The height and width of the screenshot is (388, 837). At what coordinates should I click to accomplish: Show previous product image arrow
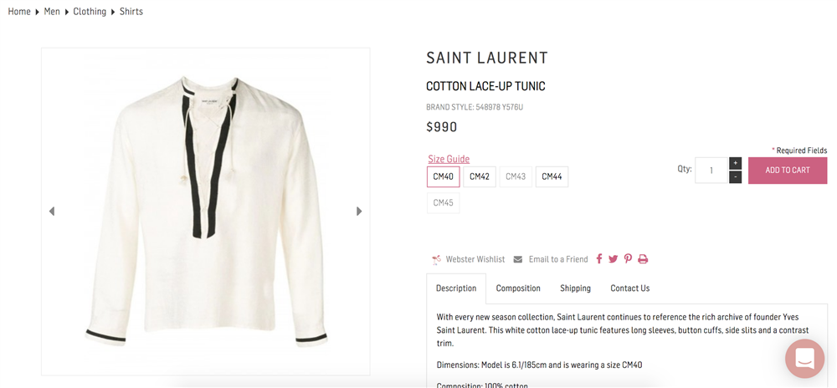click(x=52, y=212)
